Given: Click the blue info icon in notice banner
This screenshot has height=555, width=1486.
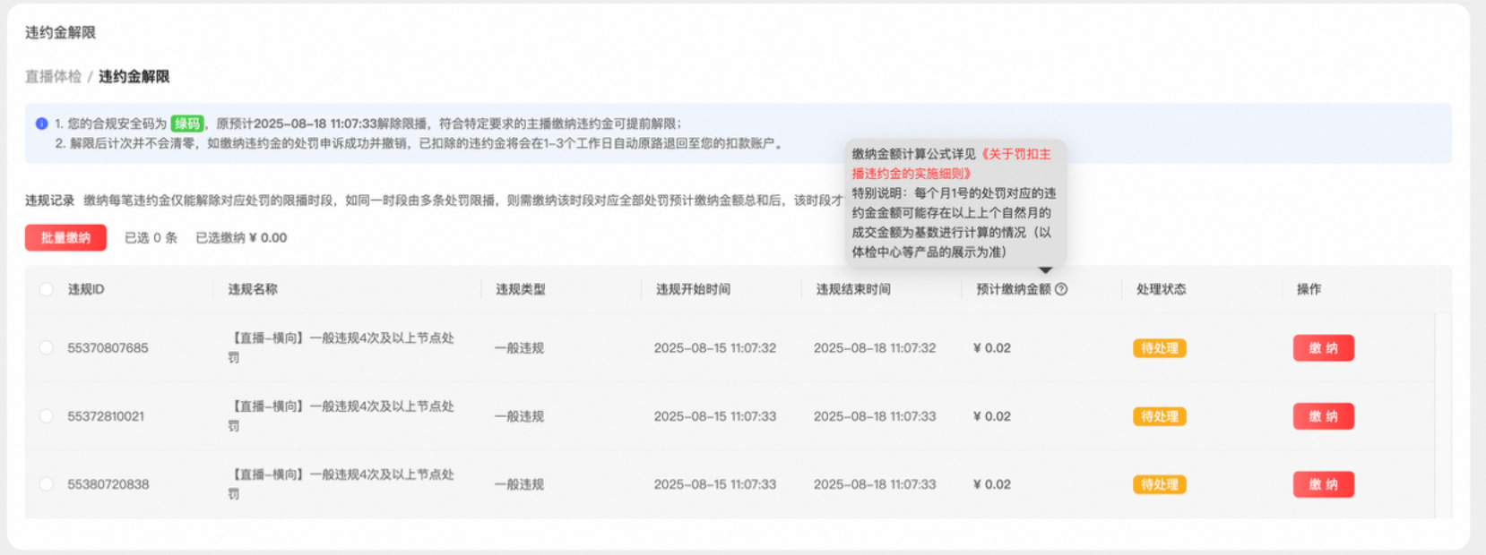Looking at the screenshot, I should tap(41, 124).
